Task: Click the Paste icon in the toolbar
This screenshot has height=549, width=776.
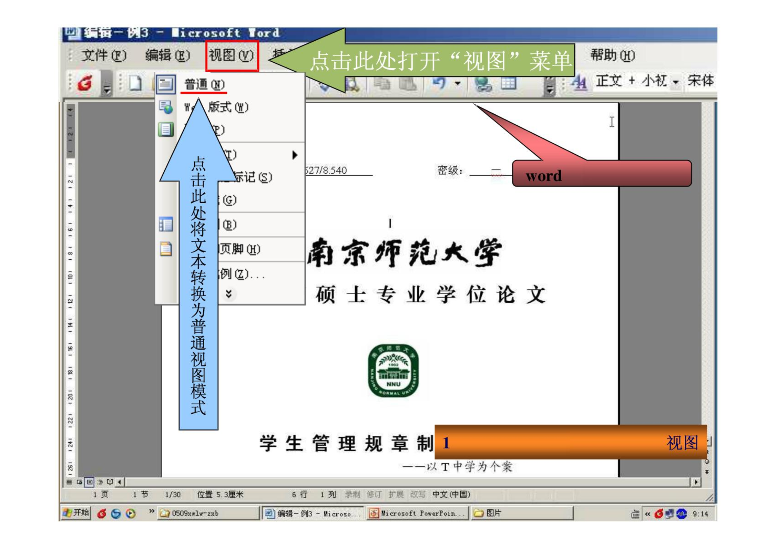Action: (x=407, y=83)
